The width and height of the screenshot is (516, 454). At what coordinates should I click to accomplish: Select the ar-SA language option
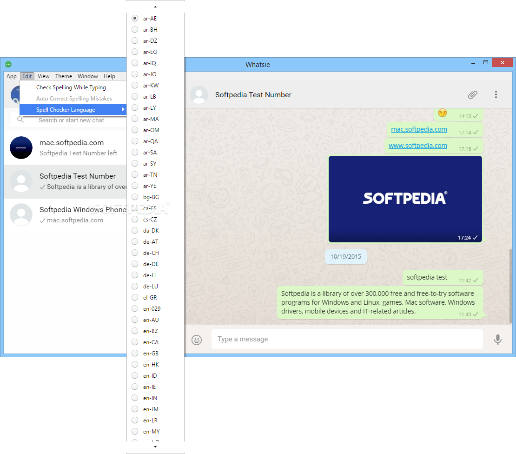pos(155,153)
